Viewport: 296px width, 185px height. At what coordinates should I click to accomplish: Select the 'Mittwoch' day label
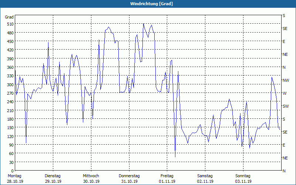tap(91, 176)
